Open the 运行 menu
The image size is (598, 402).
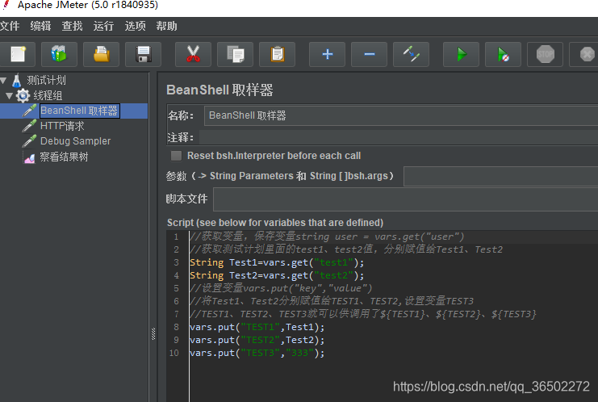tap(103, 26)
